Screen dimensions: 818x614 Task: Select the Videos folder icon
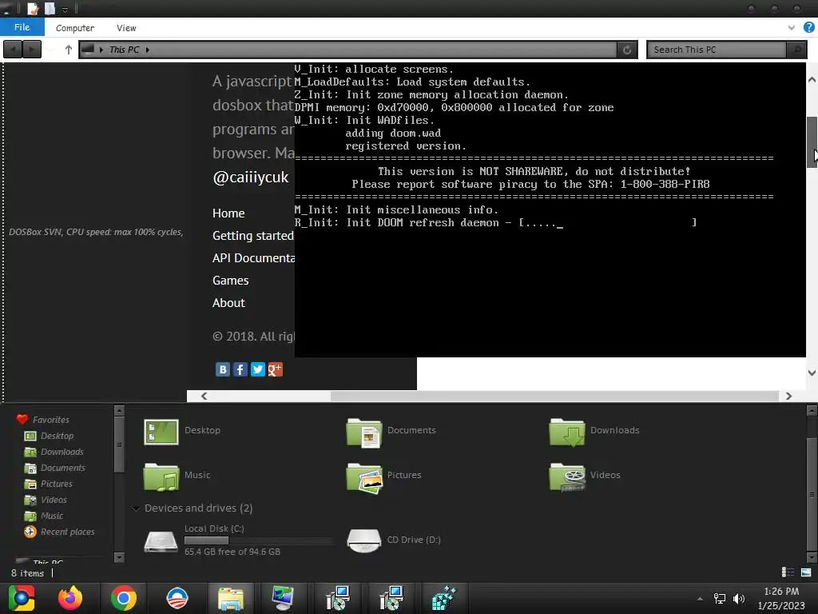(x=567, y=476)
